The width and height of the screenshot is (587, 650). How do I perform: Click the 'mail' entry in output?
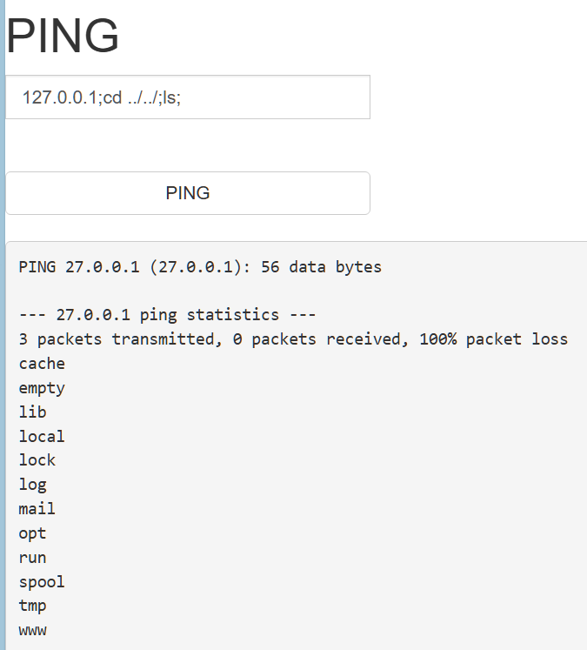[x=37, y=509]
